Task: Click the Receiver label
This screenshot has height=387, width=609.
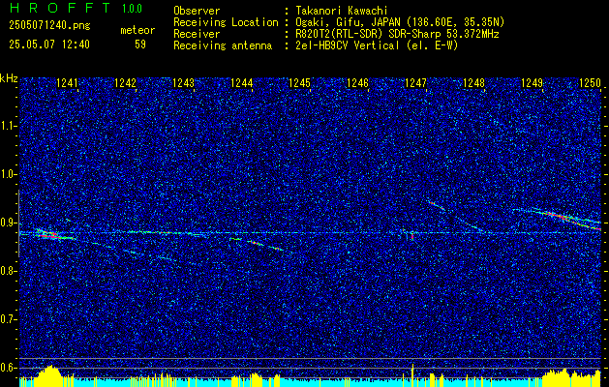Action: click(x=197, y=34)
